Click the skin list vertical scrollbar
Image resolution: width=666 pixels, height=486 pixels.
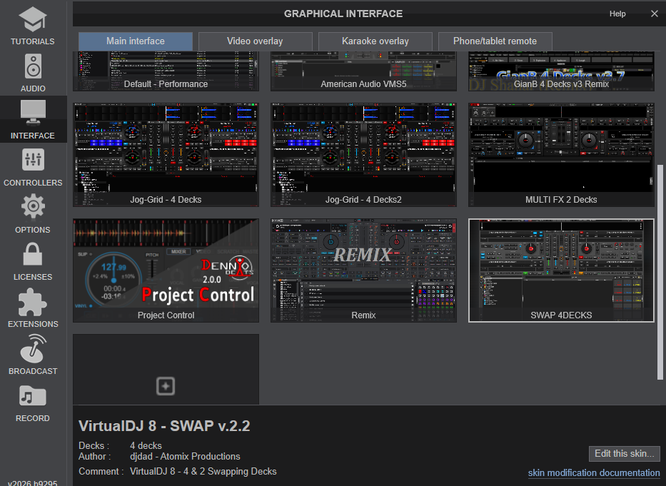pos(660,272)
